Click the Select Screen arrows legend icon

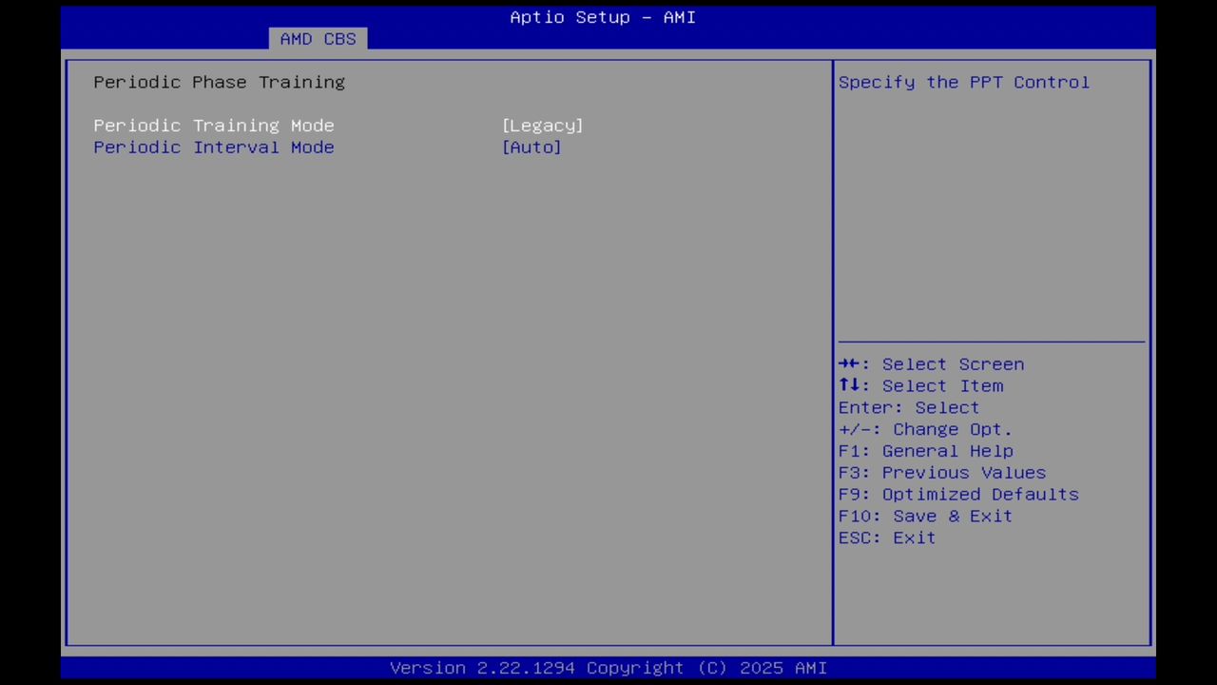point(851,363)
